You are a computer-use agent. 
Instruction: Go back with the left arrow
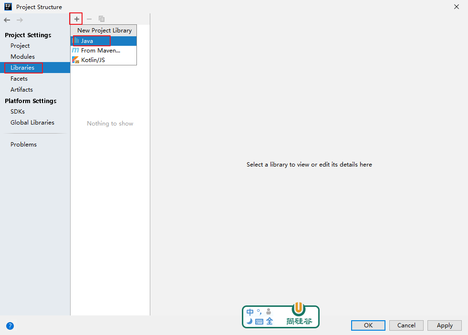click(x=7, y=20)
